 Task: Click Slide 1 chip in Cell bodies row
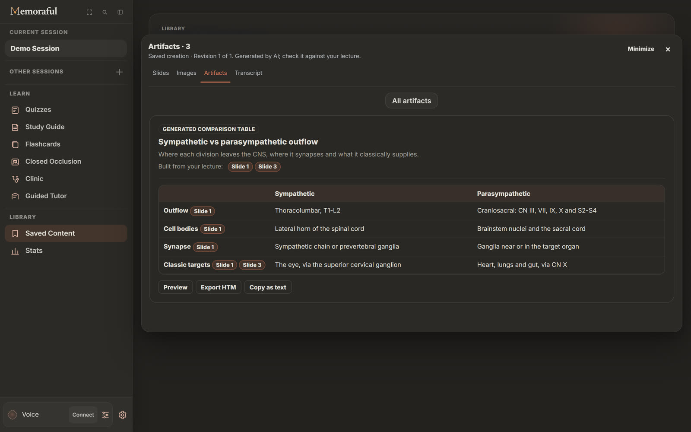point(212,229)
